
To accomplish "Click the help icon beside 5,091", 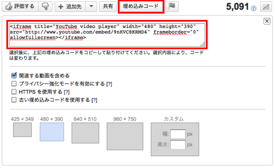I will pos(254,8).
